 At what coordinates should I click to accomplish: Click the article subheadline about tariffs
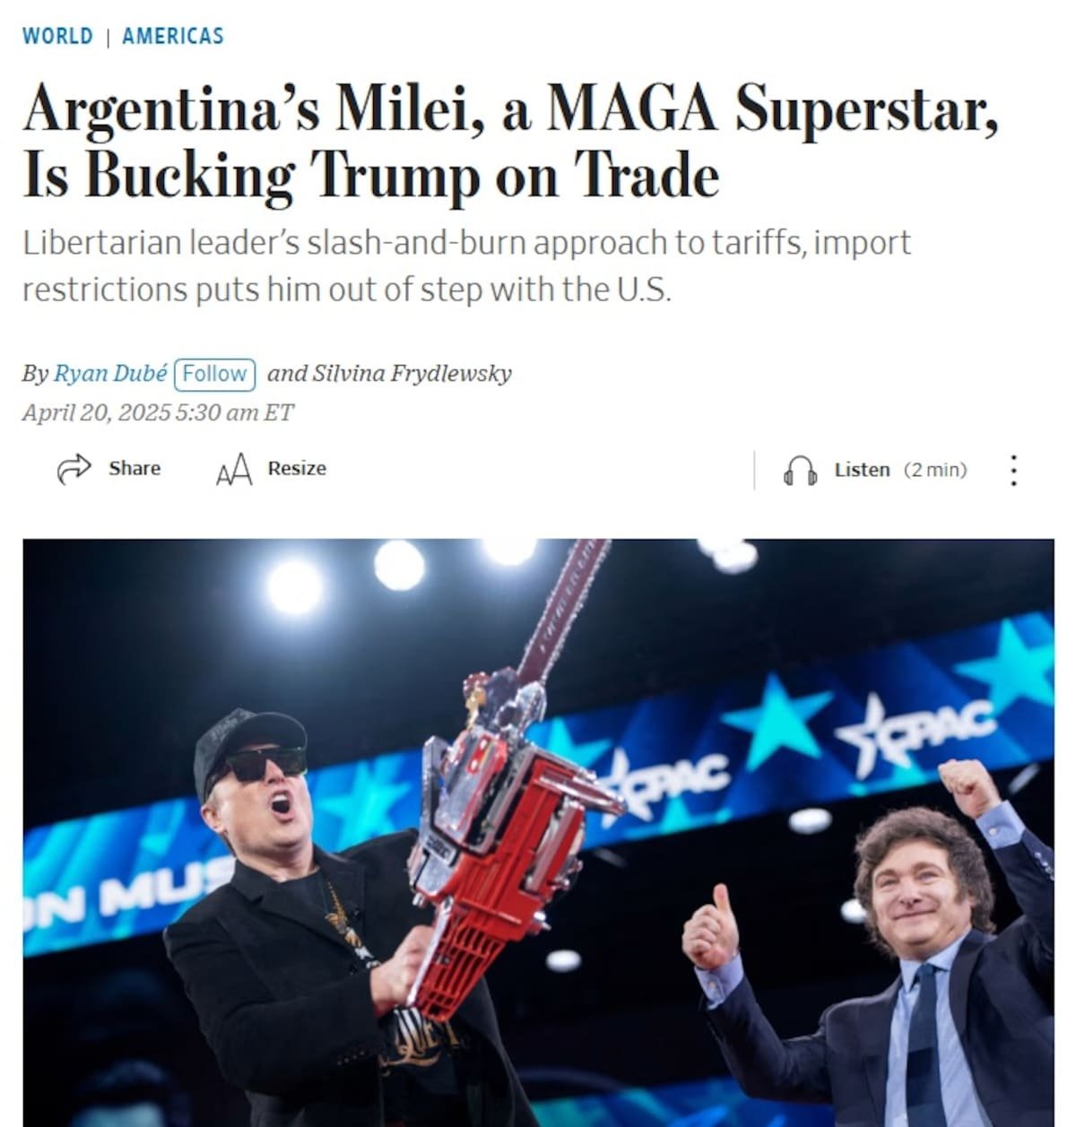point(466,265)
